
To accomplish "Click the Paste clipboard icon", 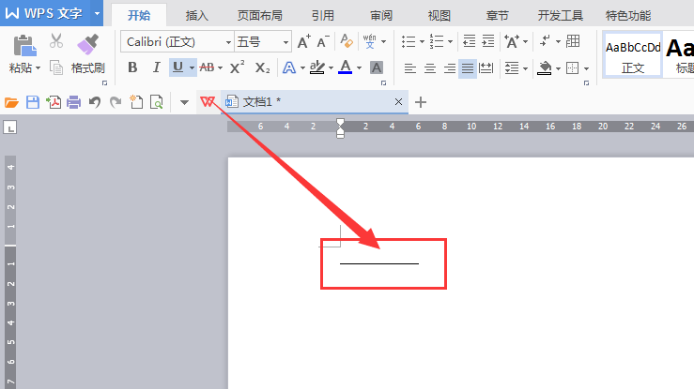I will [24, 46].
